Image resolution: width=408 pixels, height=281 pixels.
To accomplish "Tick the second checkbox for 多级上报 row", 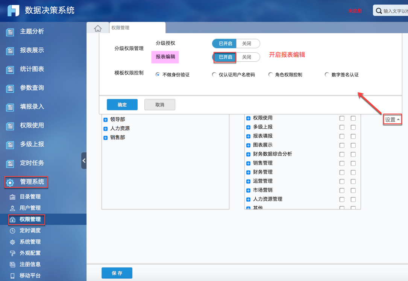I will tap(353, 127).
